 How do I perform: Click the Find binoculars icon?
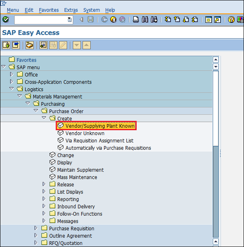[x=145, y=20]
